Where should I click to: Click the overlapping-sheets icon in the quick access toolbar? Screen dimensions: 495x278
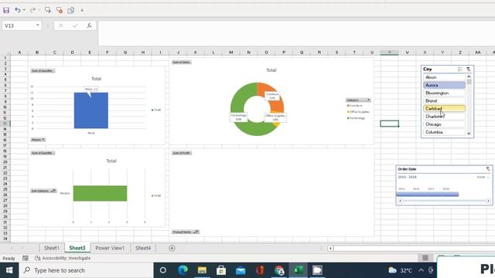(70, 10)
